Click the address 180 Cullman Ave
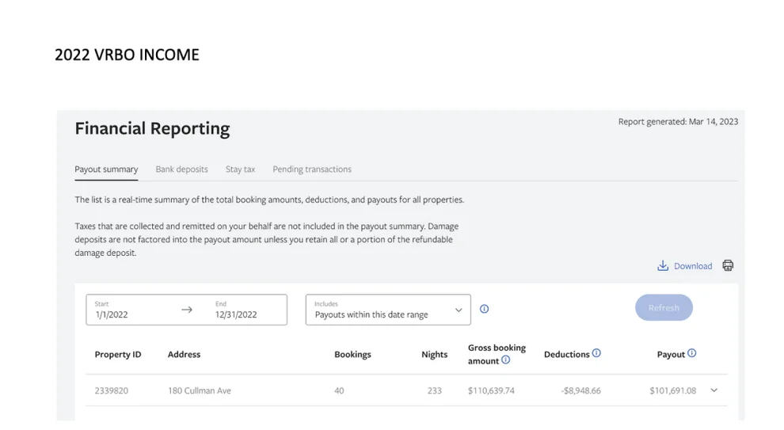The width and height of the screenshot is (784, 430). pyautogui.click(x=200, y=390)
